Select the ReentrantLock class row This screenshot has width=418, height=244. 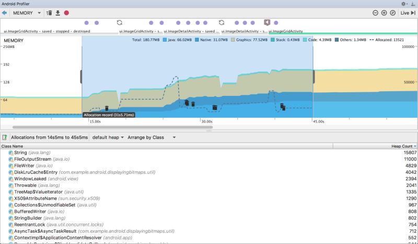pos(209,225)
